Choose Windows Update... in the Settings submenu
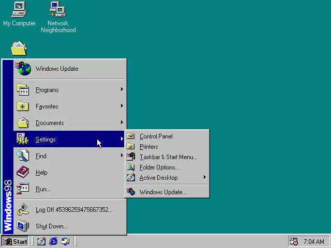 tap(167, 192)
